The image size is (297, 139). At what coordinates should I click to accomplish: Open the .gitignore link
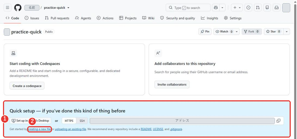point(176,129)
